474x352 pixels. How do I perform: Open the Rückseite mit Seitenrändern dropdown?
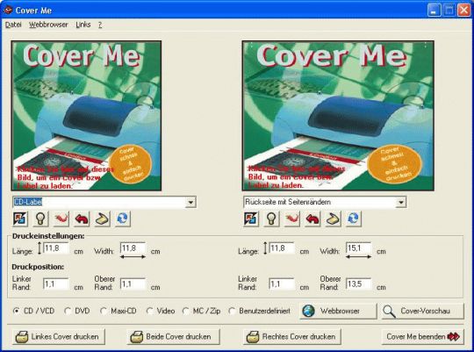click(x=401, y=202)
